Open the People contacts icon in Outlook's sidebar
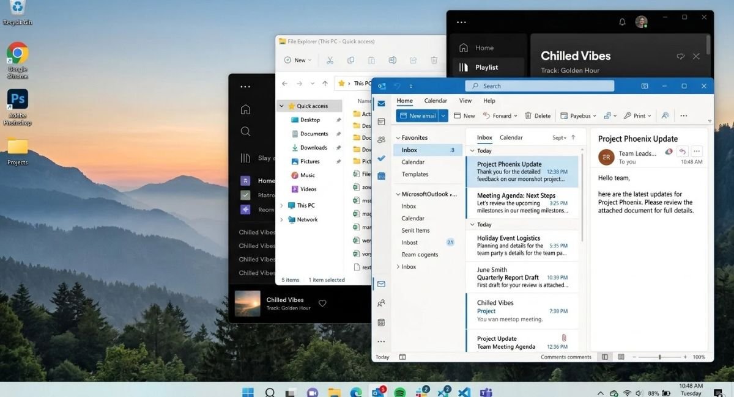734x397 pixels. pos(381,140)
